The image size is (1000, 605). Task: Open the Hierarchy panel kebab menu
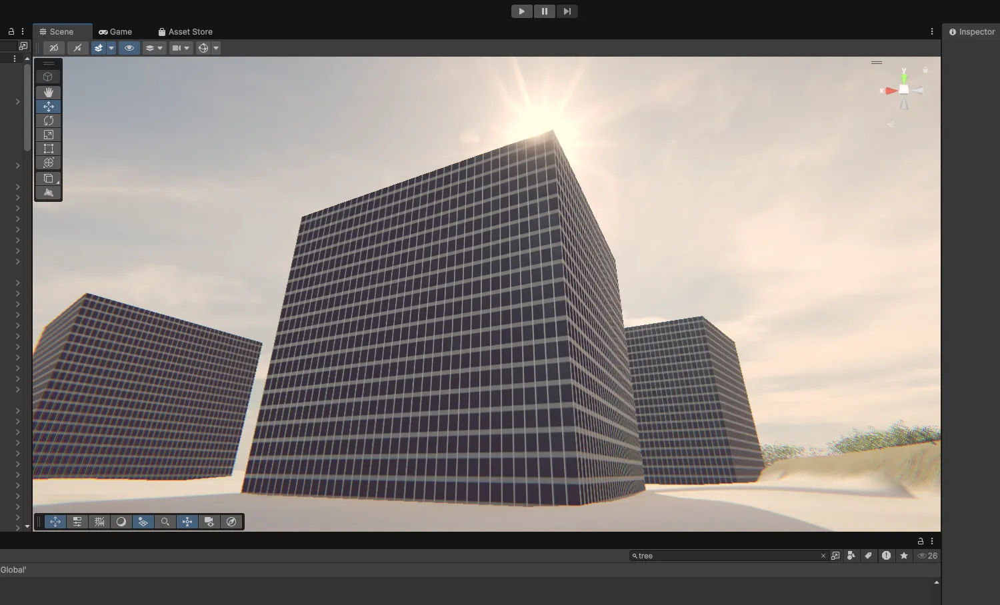23,31
